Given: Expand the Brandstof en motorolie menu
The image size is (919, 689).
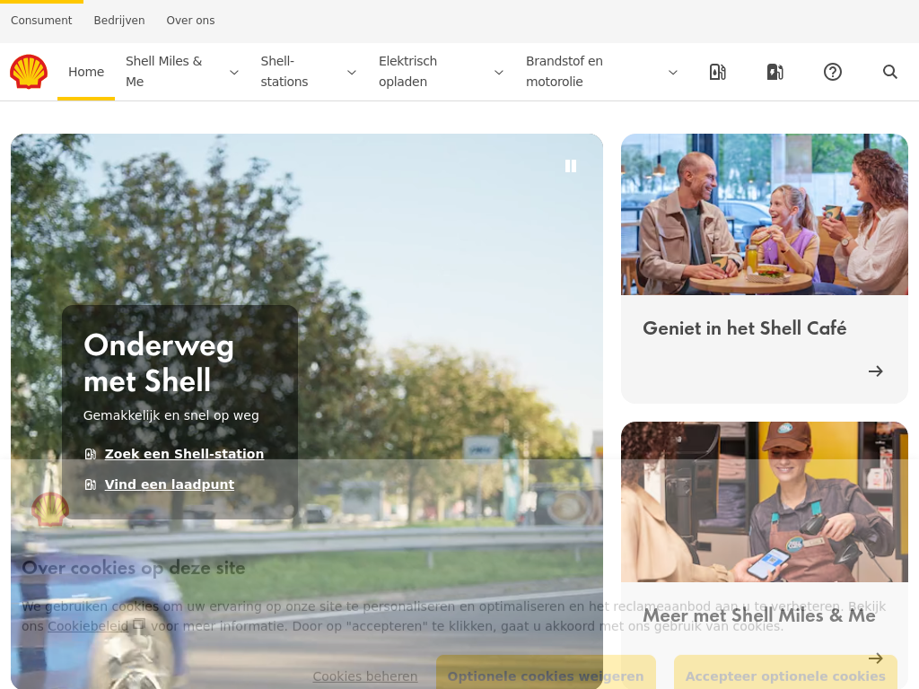Looking at the screenshot, I should 672,72.
